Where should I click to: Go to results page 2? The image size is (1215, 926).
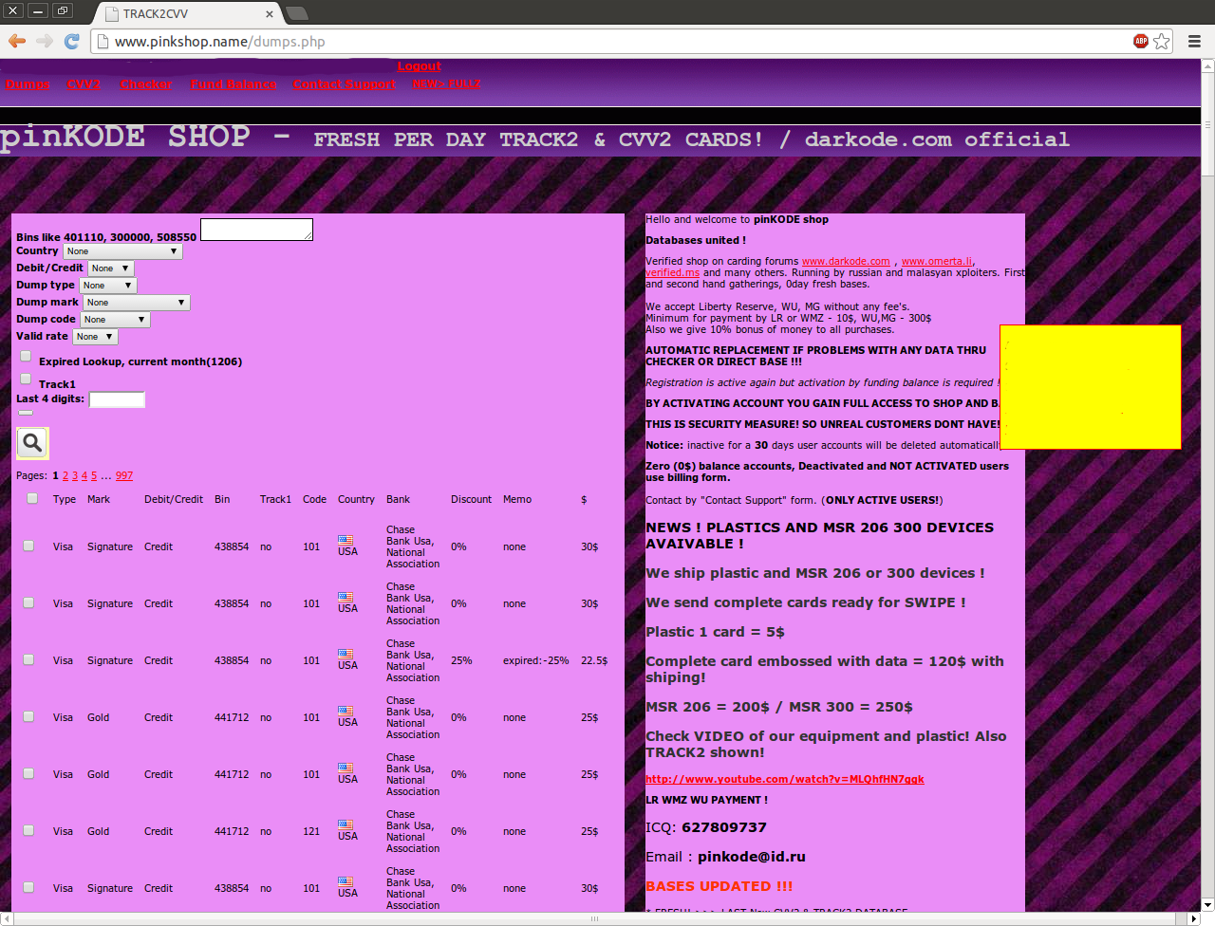click(65, 476)
